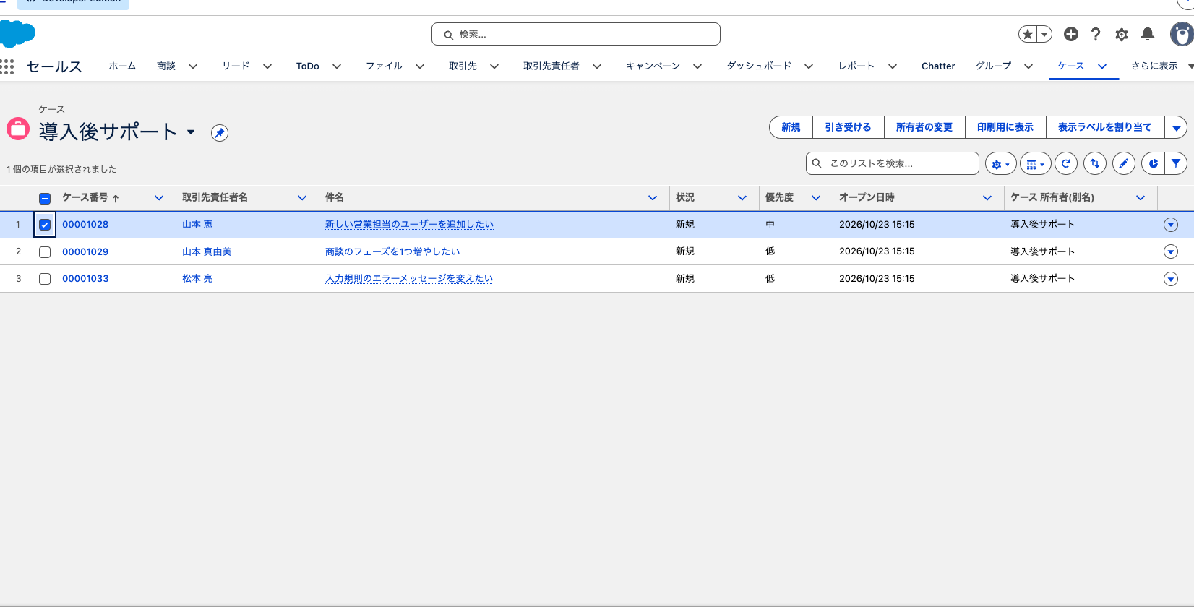This screenshot has height=607, width=1194.
Task: Open the filter funnel icon
Action: (x=1176, y=164)
